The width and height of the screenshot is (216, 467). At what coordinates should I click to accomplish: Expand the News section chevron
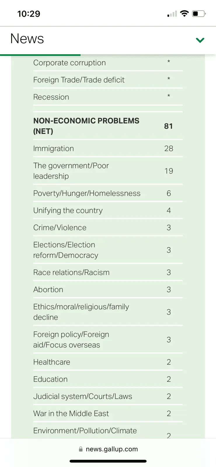(200, 40)
